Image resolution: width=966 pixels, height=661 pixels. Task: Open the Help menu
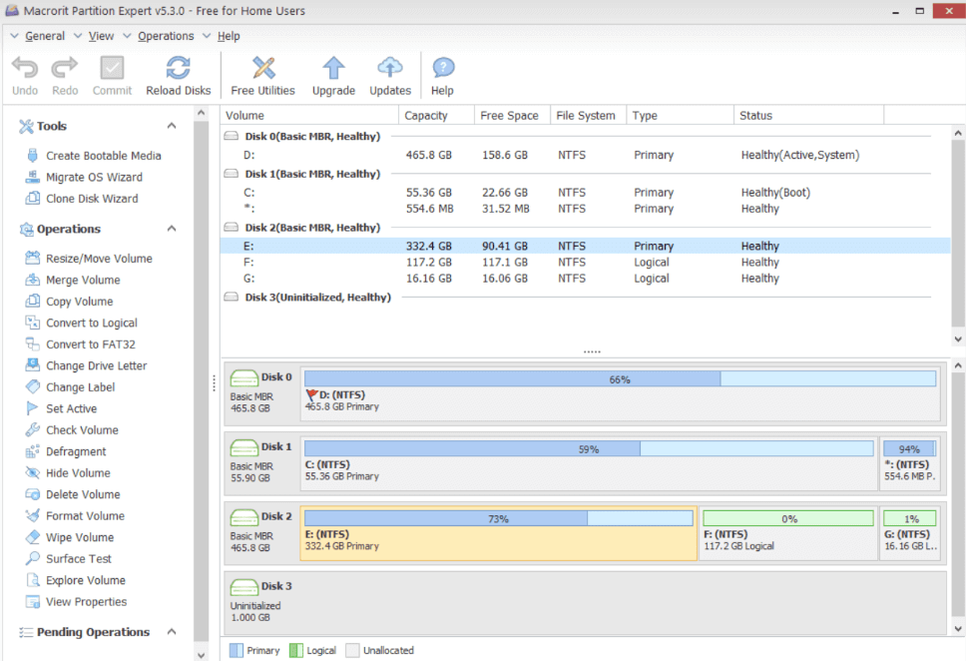pyautogui.click(x=229, y=36)
